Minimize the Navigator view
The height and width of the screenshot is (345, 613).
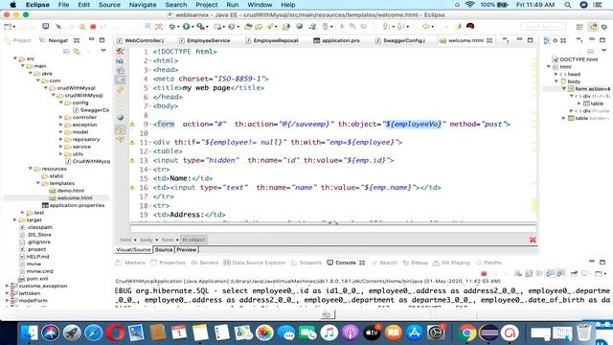pos(91,39)
